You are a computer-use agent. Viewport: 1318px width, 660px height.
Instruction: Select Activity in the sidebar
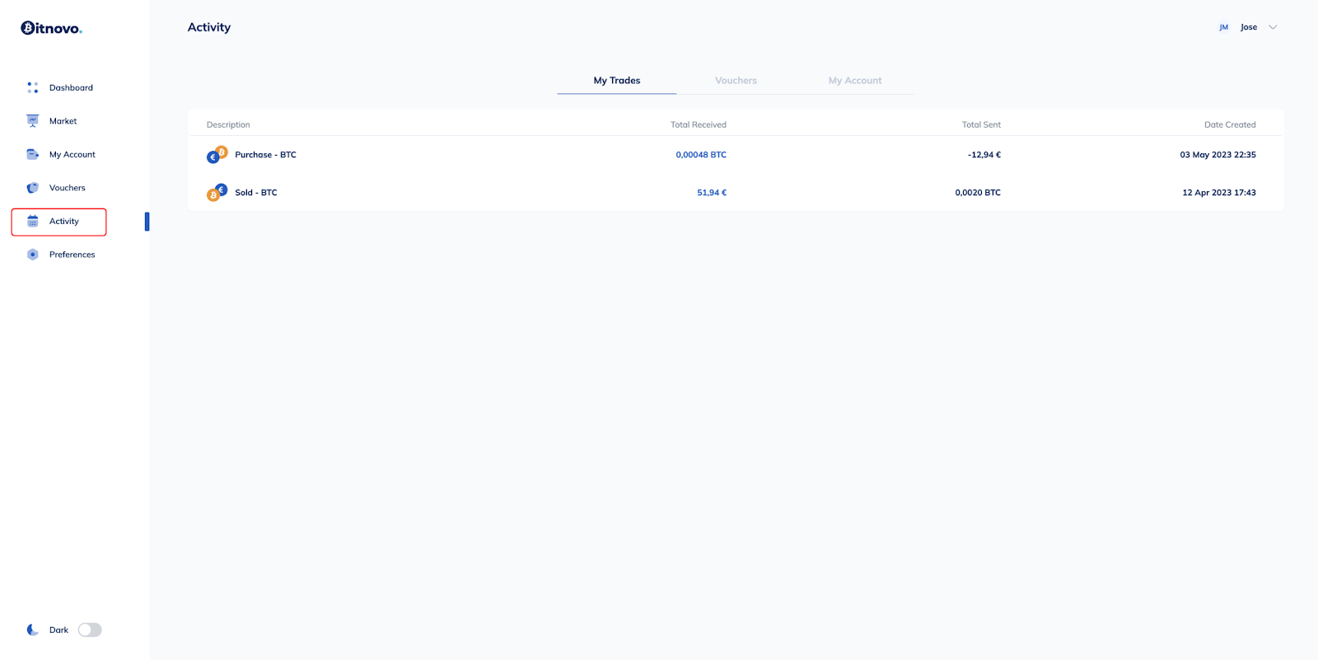point(64,222)
